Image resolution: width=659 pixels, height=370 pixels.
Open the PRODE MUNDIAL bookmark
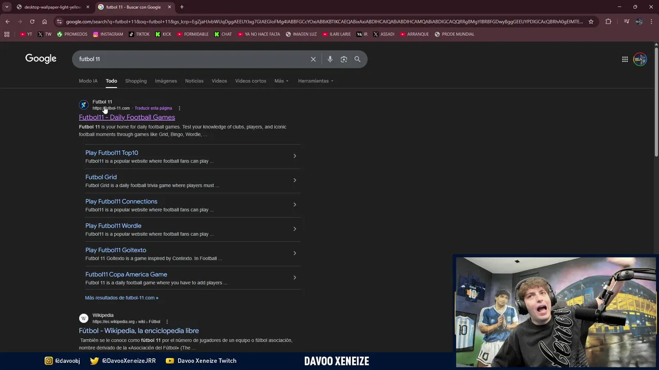point(455,34)
